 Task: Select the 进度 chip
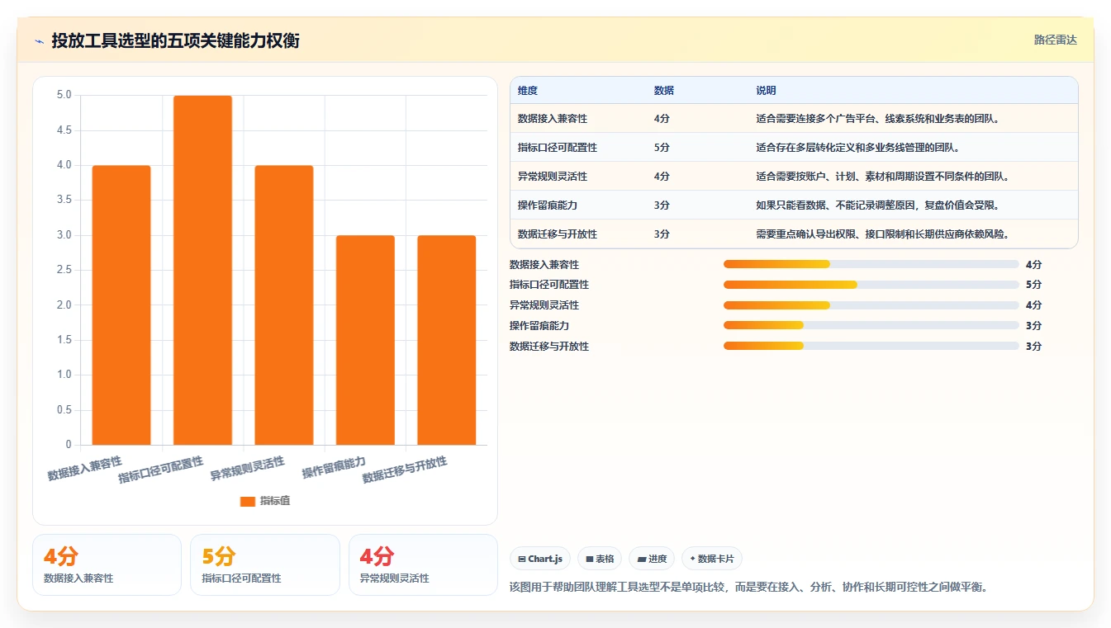[652, 559]
